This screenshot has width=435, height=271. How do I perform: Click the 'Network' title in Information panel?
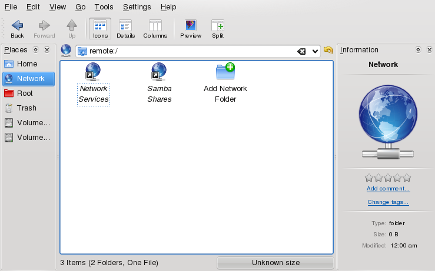(383, 65)
